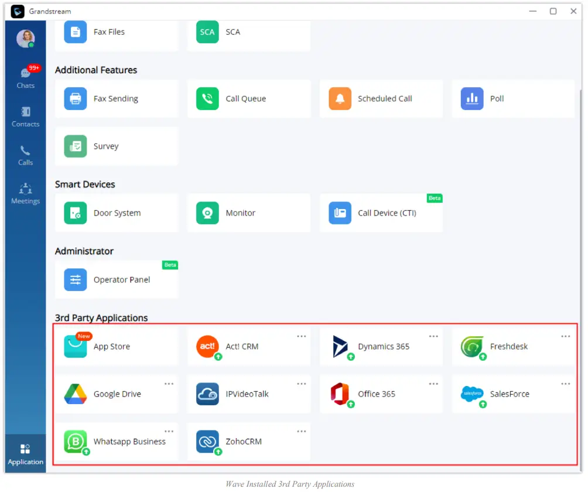Open more options for Dynamics 365
Screen dimensions: 588x492
click(433, 336)
